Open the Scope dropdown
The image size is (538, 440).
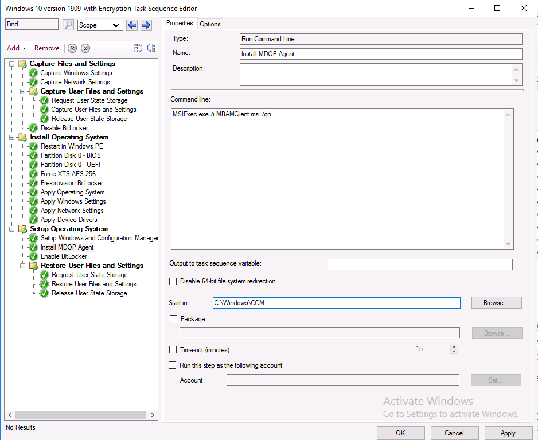pos(100,25)
